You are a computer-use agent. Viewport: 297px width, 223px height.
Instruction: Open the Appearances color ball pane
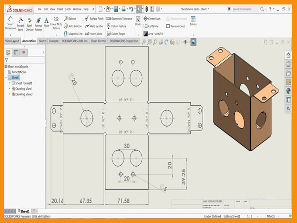(288, 91)
